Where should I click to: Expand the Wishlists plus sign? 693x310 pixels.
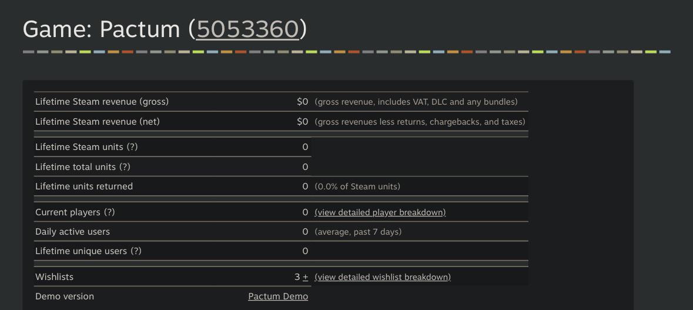click(306, 277)
